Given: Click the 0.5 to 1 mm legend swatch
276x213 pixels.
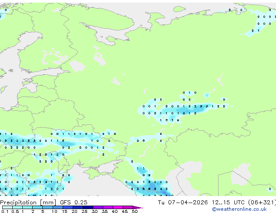Looking at the screenshot, I should tap(17, 207).
